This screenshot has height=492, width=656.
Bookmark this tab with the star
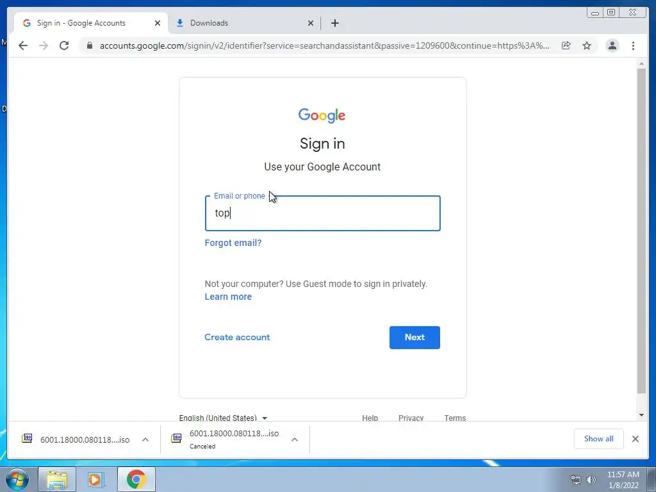(587, 45)
